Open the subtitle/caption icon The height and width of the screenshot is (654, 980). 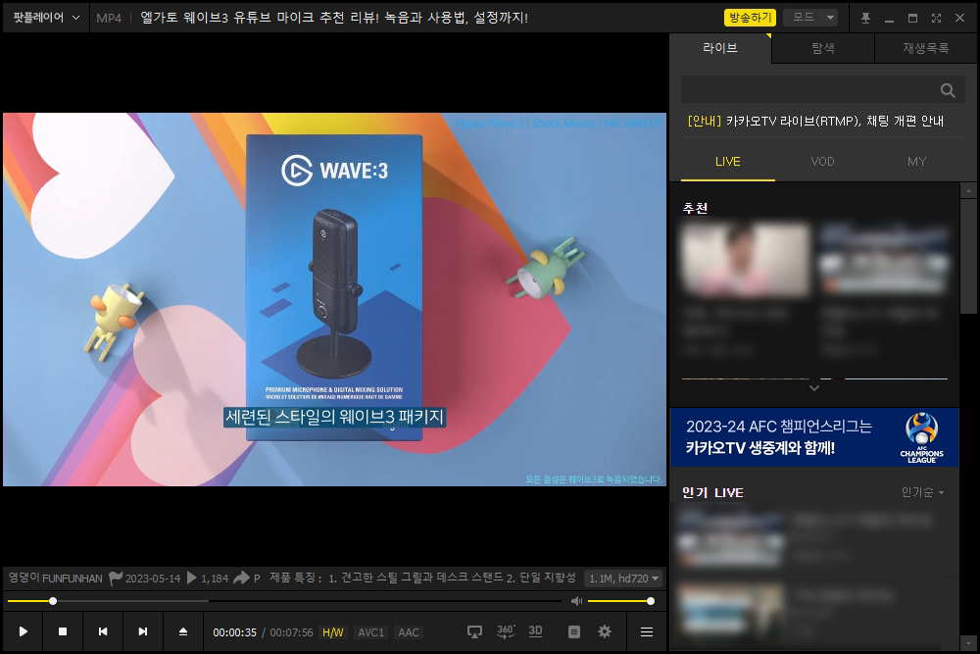coord(573,632)
